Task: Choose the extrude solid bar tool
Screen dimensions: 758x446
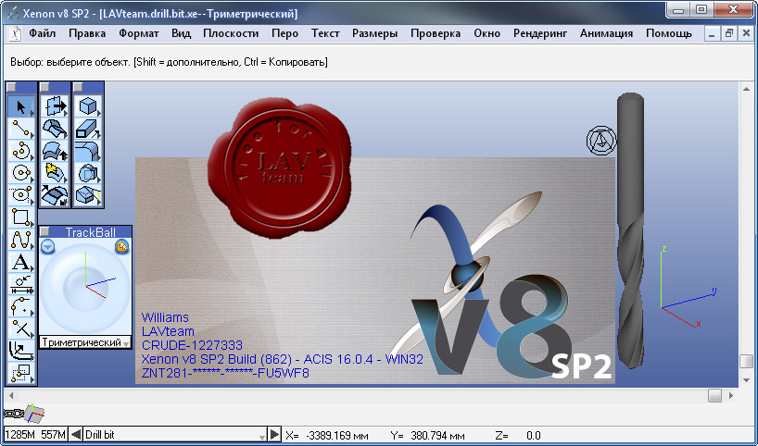Action: click(88, 129)
